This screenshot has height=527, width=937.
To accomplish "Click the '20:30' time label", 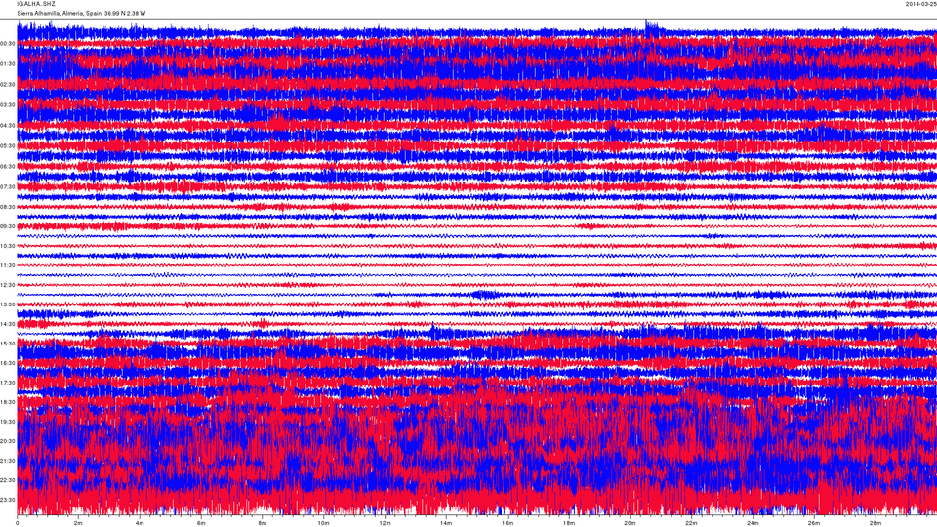I will 8,441.
